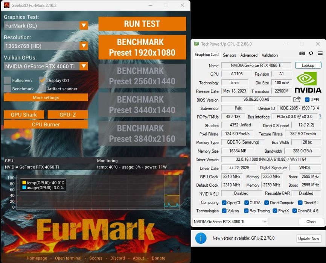Toggle the DirectCompute checkbox
The width and height of the screenshot is (326, 263).
[x=267, y=202]
